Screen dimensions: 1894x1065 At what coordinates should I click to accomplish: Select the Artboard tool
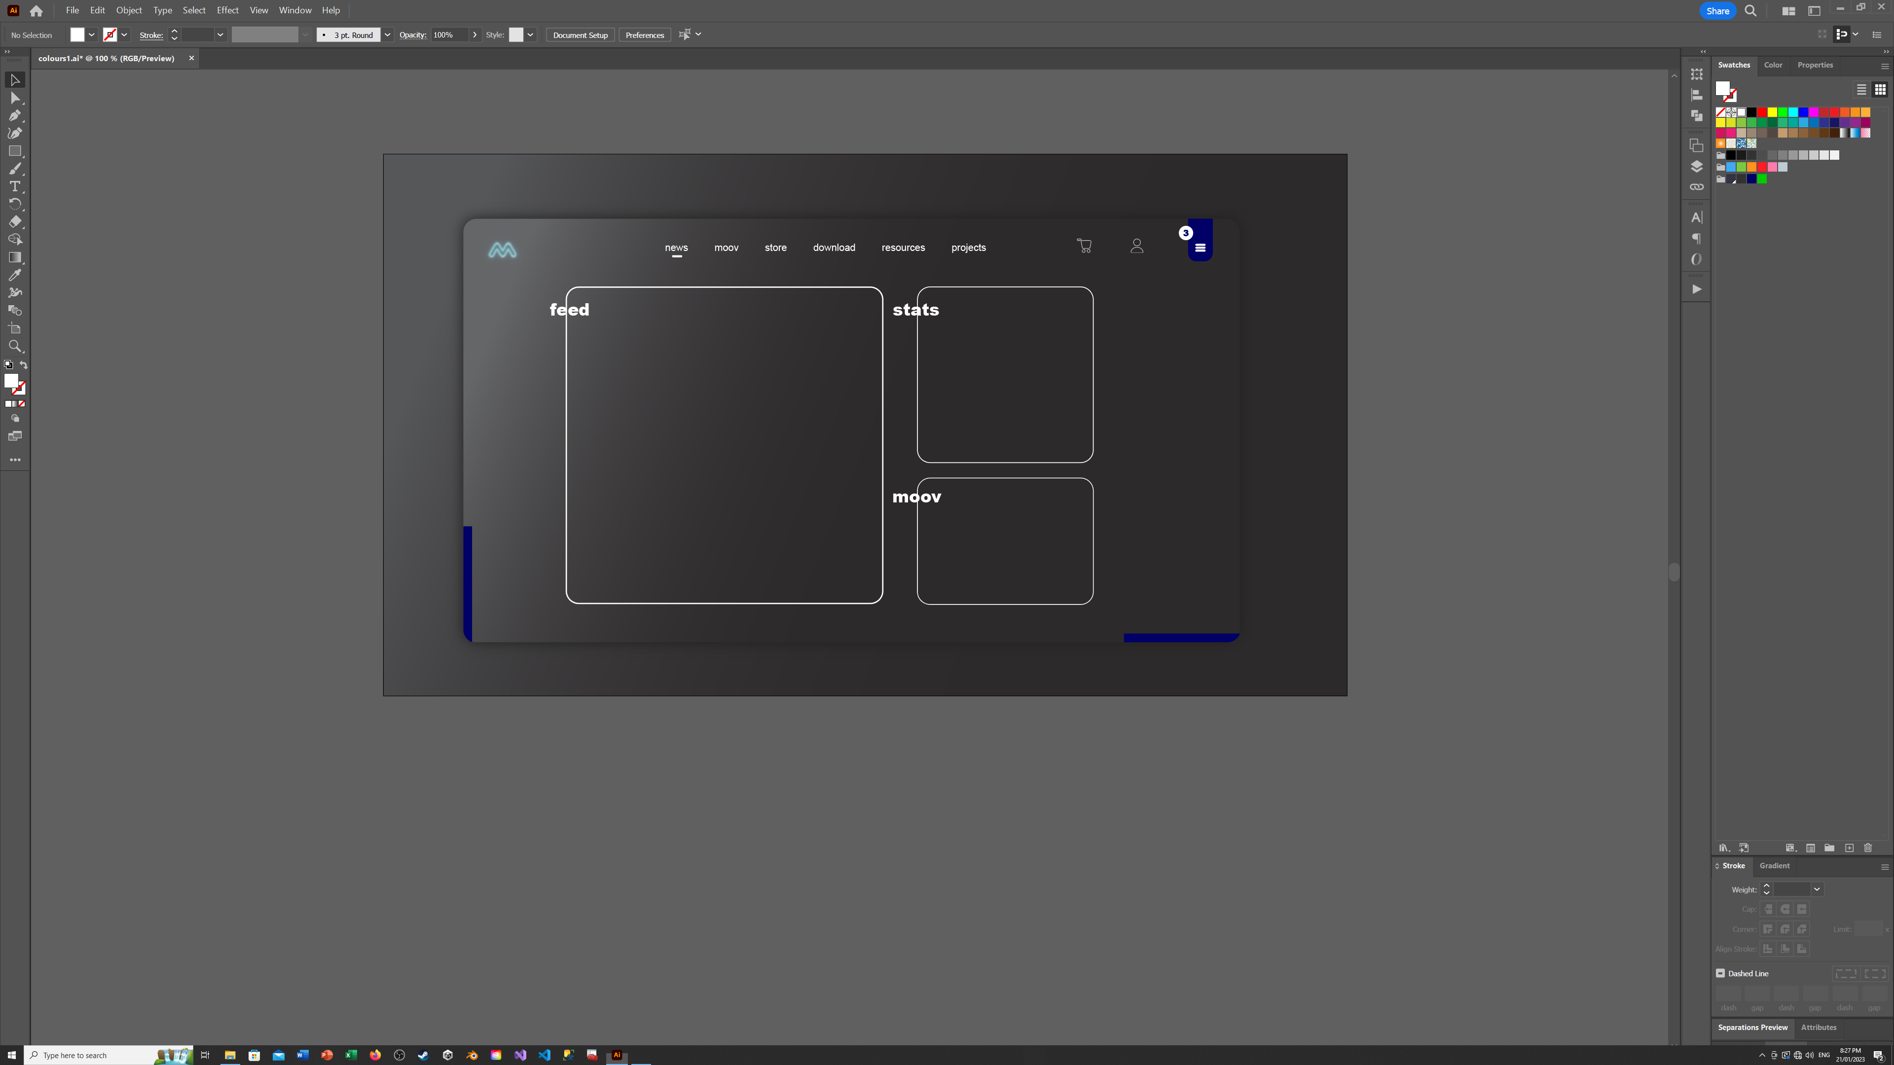[15, 328]
